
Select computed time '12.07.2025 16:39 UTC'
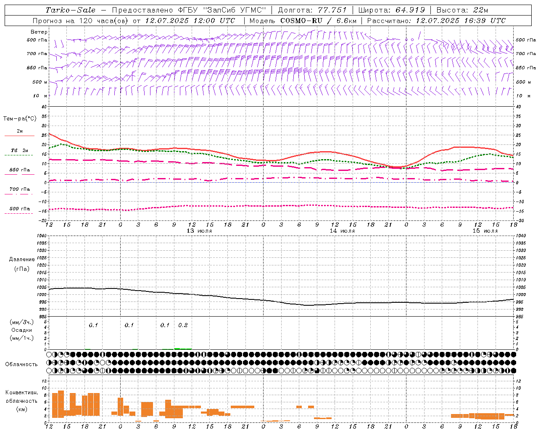click(x=461, y=21)
